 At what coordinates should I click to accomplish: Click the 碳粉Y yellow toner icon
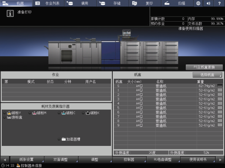pos(9,113)
